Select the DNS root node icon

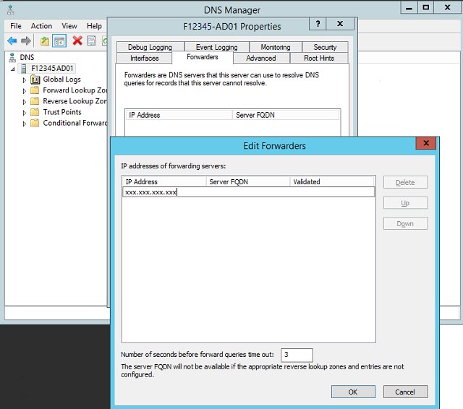point(12,57)
